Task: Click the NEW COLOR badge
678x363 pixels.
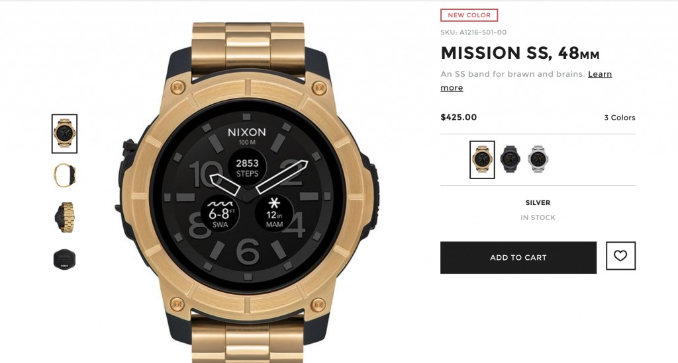Action: [469, 15]
